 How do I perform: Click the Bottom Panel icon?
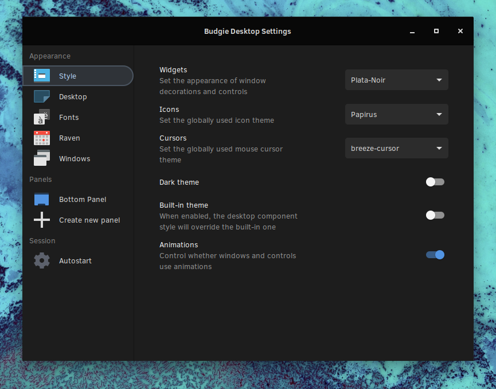coord(41,200)
